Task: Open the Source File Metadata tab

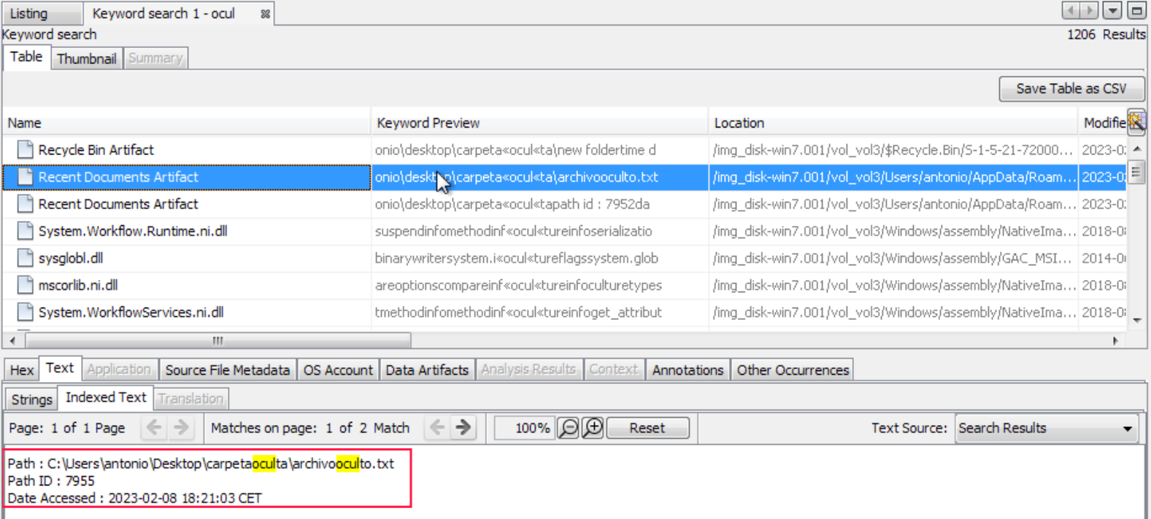Action: (227, 370)
